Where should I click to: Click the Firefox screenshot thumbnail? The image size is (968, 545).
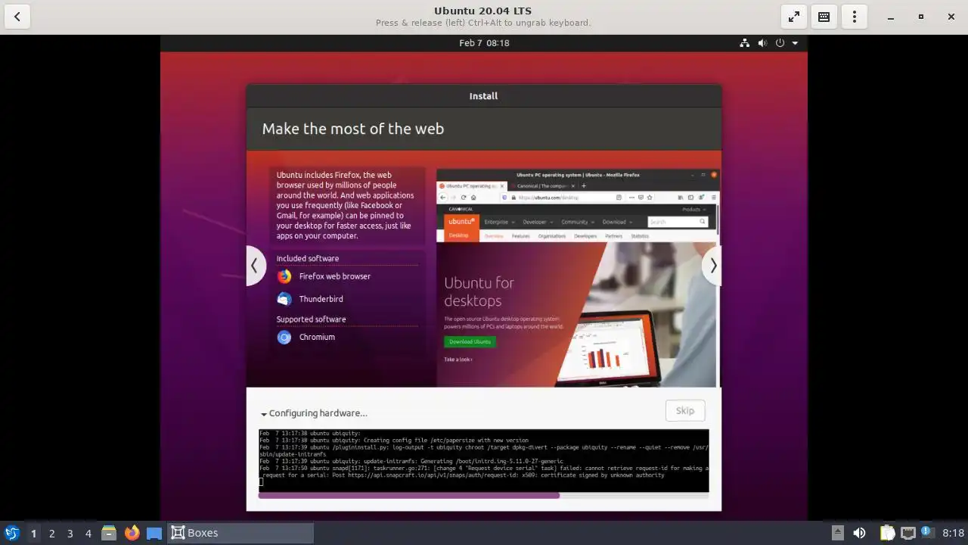[578, 278]
